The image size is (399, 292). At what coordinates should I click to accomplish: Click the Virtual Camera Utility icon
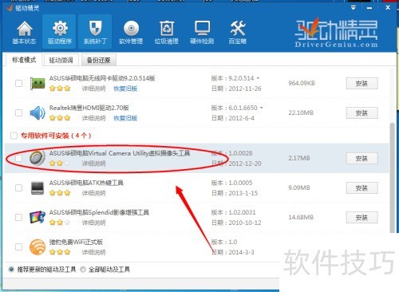38,158
